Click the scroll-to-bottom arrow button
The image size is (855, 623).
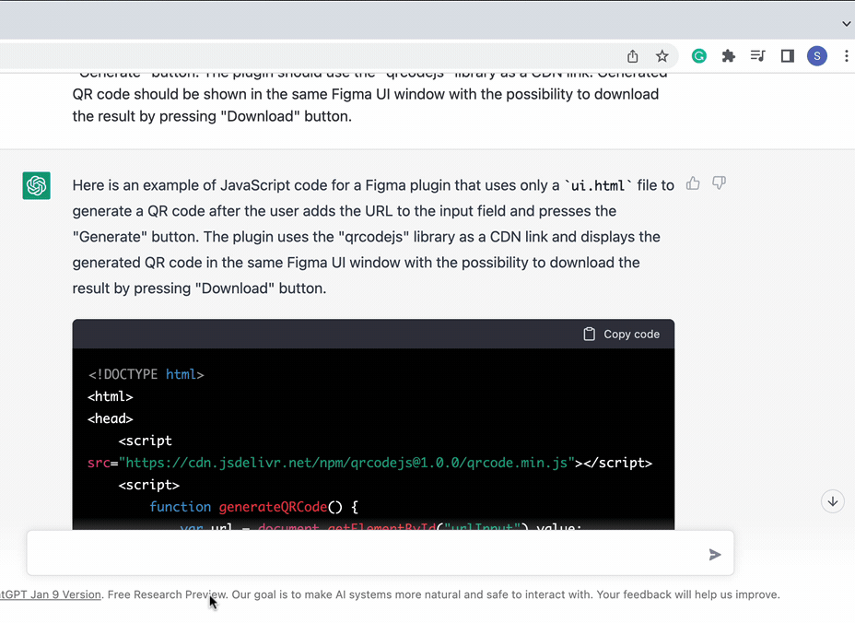coord(832,501)
